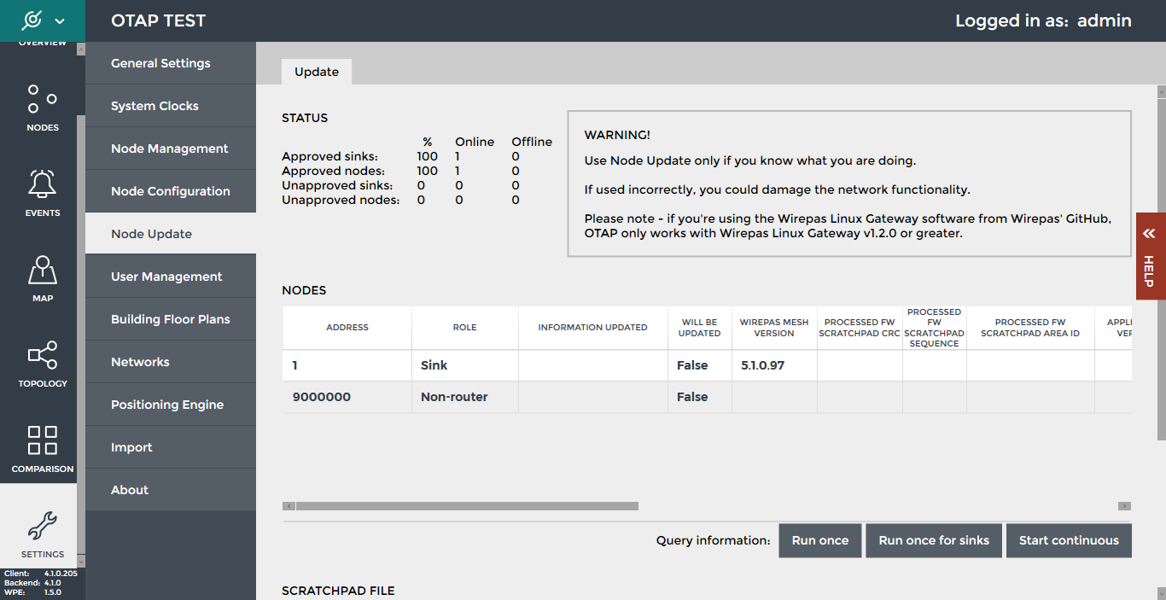Expand the red Help panel arrows
This screenshot has height=600, width=1166.
[1149, 233]
